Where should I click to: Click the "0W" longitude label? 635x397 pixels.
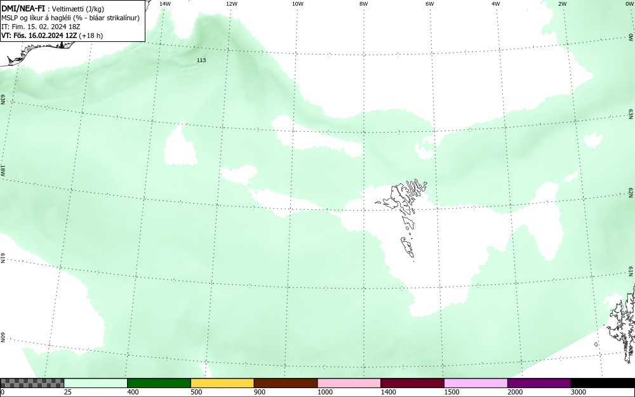629,4
